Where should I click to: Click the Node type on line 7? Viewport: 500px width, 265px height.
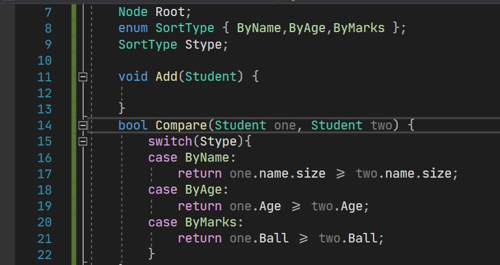click(x=133, y=12)
